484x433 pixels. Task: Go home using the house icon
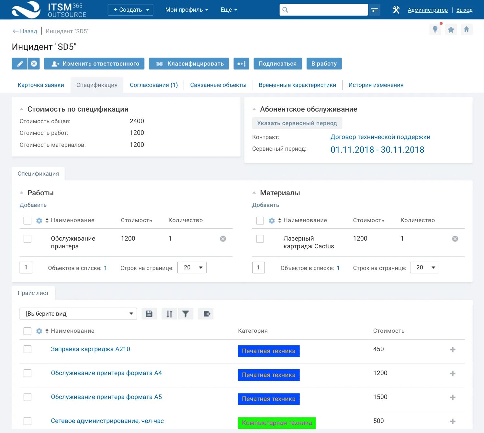click(467, 29)
